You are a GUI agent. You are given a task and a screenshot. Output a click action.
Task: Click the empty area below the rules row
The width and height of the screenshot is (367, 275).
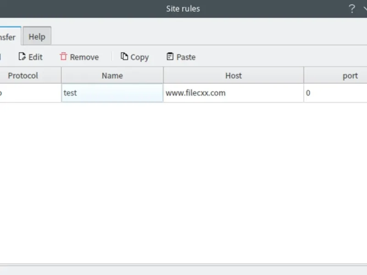183,183
